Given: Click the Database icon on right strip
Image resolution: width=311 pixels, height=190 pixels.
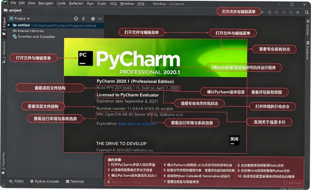Looking at the screenshot, I should 308,43.
